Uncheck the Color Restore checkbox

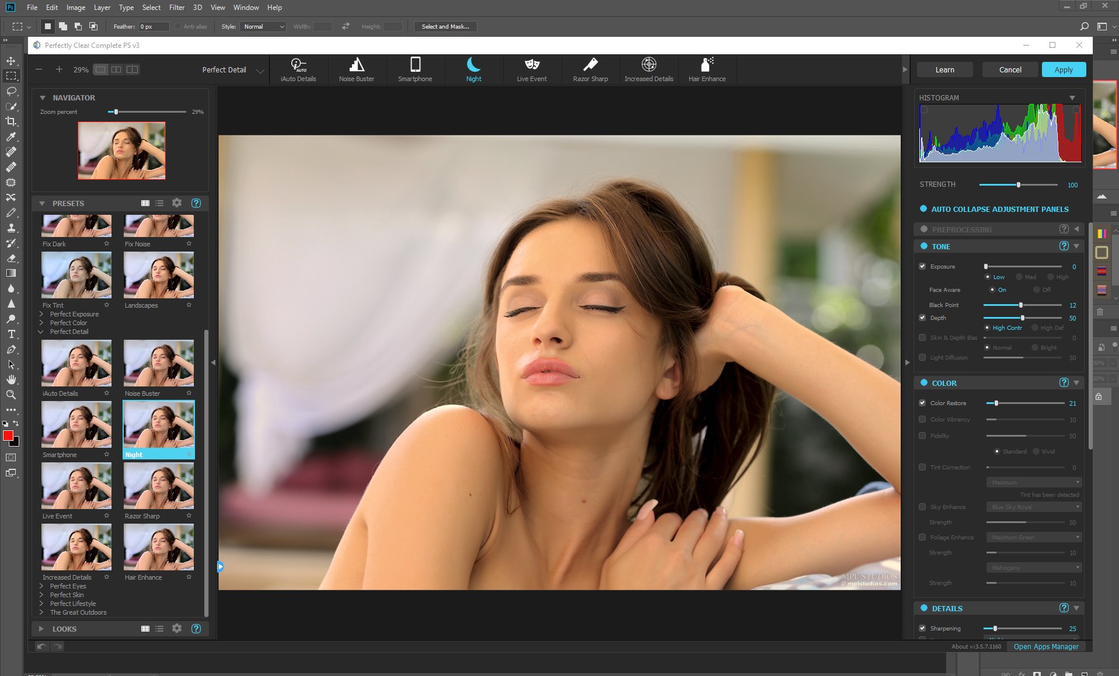(922, 403)
